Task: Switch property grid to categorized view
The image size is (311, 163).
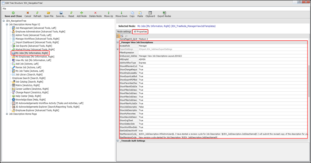Action: coord(119,35)
